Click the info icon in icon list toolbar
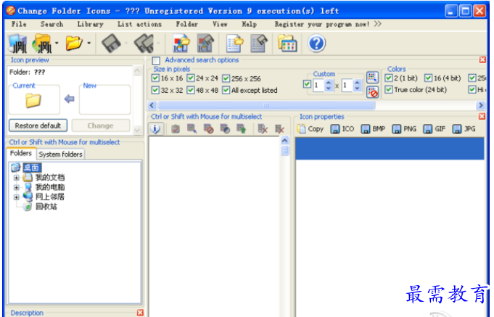This screenshot has height=317, width=494. point(156,128)
